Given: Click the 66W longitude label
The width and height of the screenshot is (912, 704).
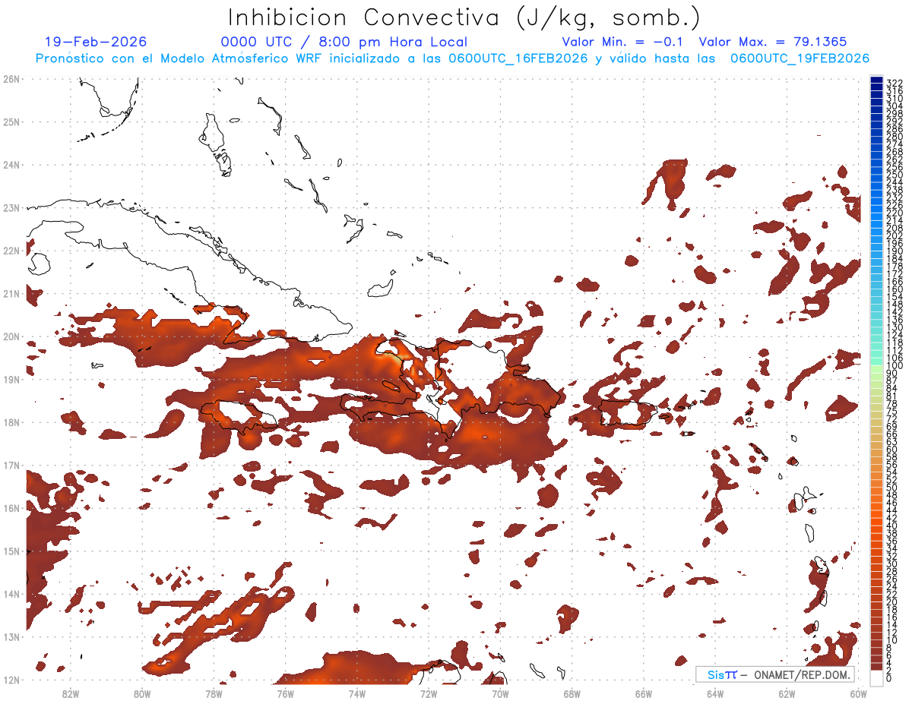Looking at the screenshot, I should click(644, 693).
